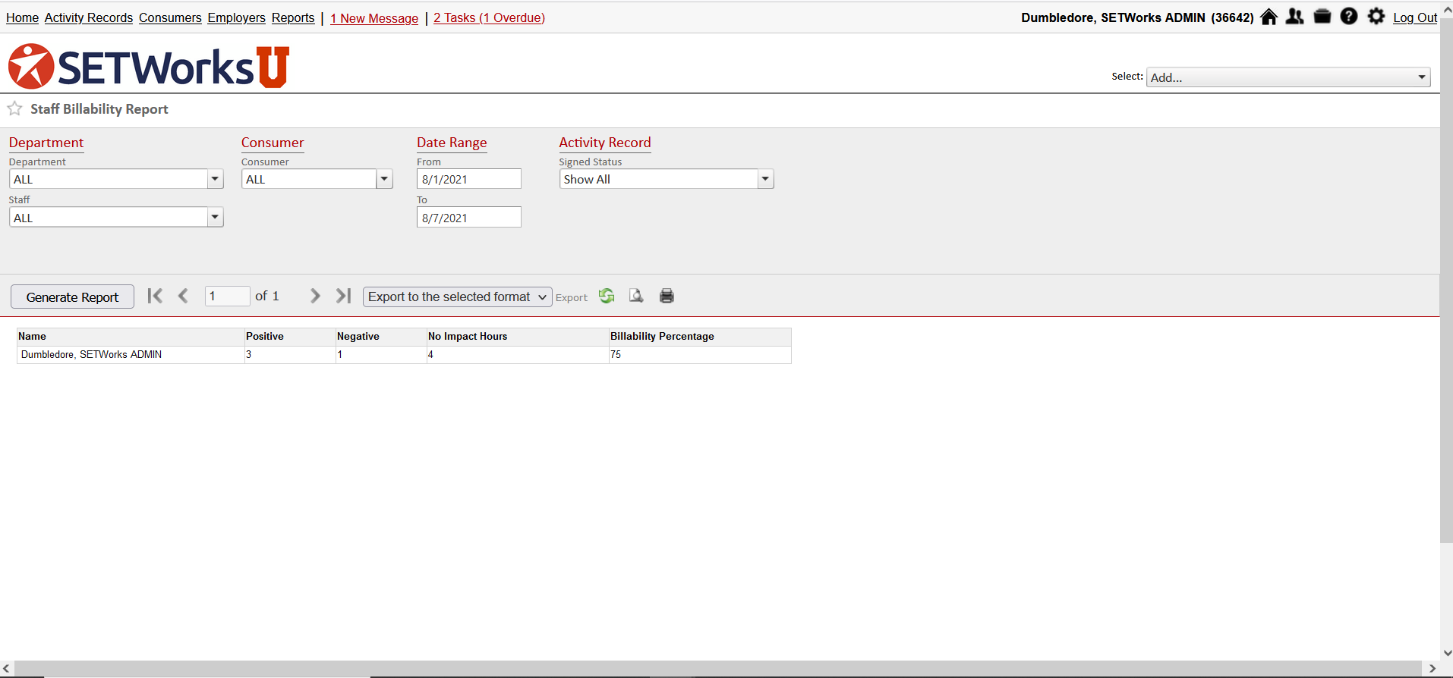Go to last report page
The width and height of the screenshot is (1453, 678).
343,296
